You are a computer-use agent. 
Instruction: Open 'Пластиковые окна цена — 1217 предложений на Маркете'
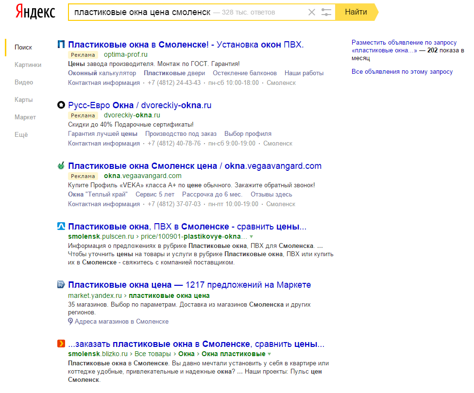point(189,285)
